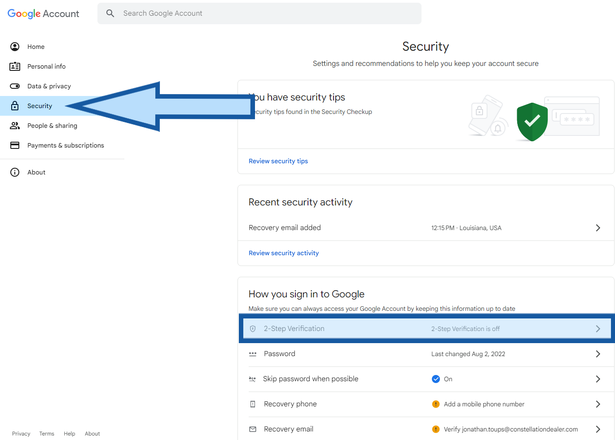Screen dimensions: 615x440
Task: Click the Home sidebar icon
Action: pos(15,47)
